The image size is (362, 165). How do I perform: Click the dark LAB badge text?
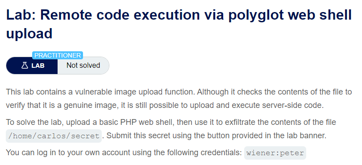38,66
